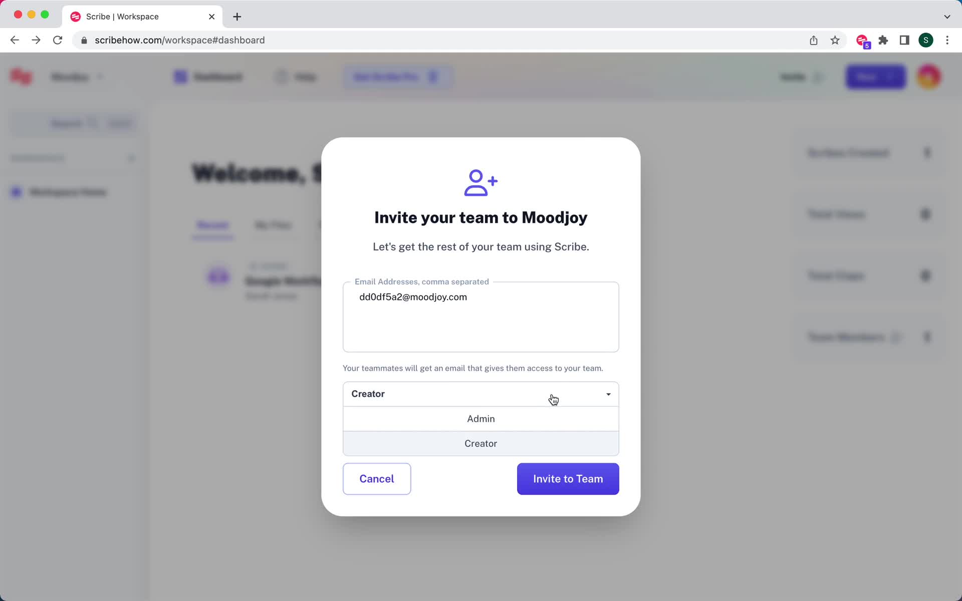Click the Help section icon
Viewport: 962px width, 601px height.
[x=282, y=76]
